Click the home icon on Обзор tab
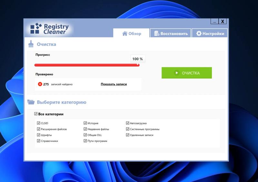 pos(125,33)
